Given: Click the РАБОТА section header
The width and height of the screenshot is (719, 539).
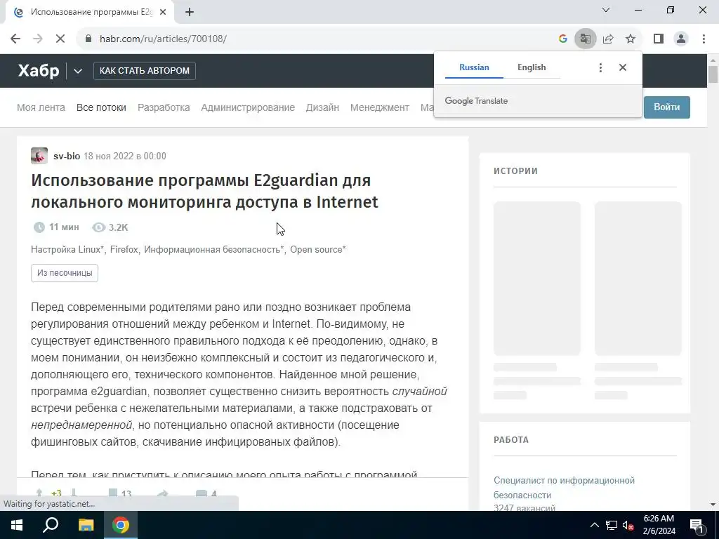Looking at the screenshot, I should coord(511,440).
